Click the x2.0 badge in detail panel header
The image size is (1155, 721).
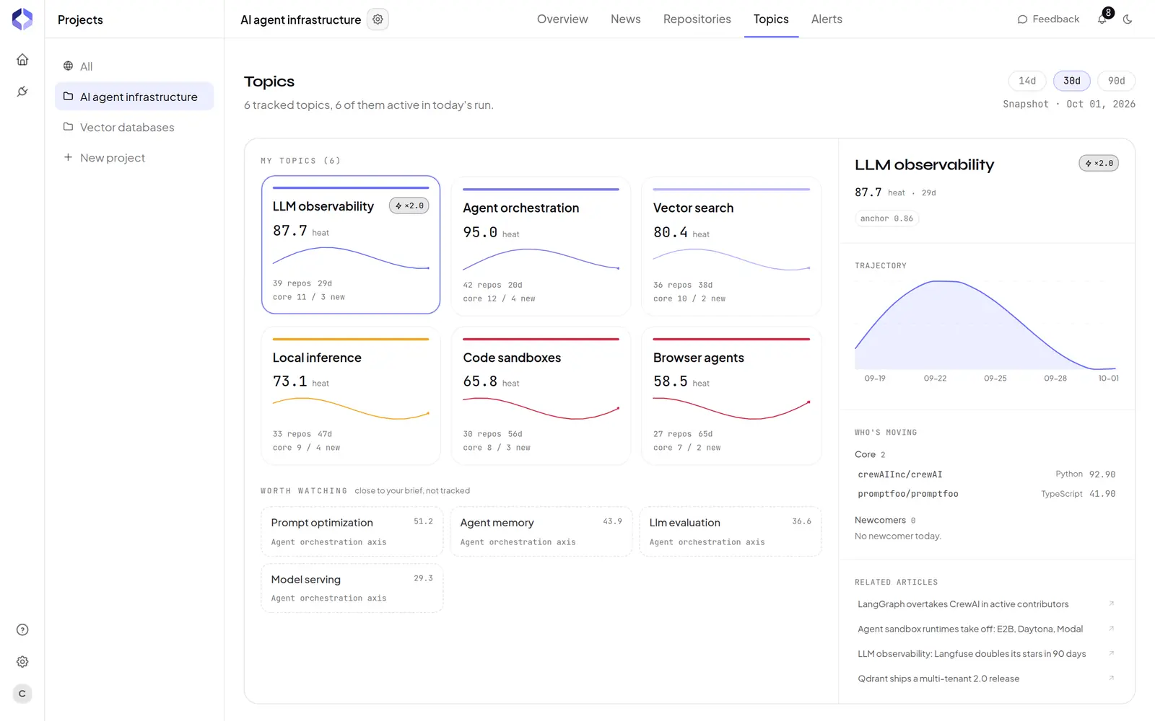click(x=1099, y=164)
